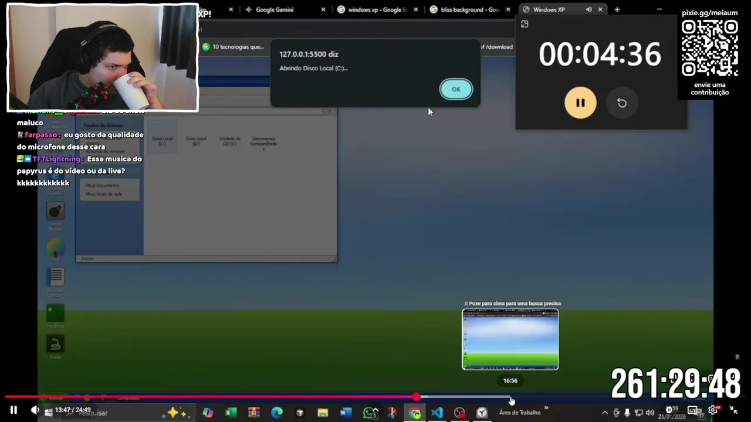
Task: Open the Paciência desktop icon
Action: pos(56,316)
